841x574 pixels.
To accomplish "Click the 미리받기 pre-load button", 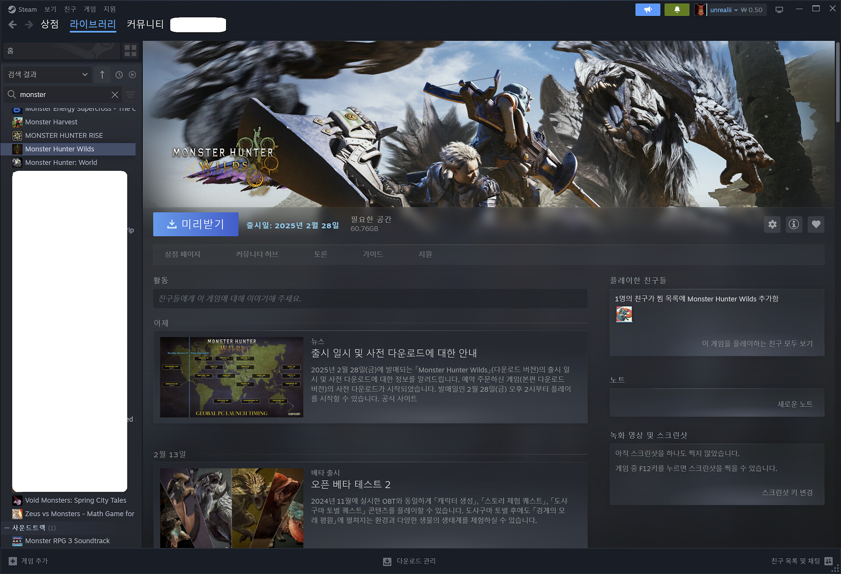I will click(196, 225).
